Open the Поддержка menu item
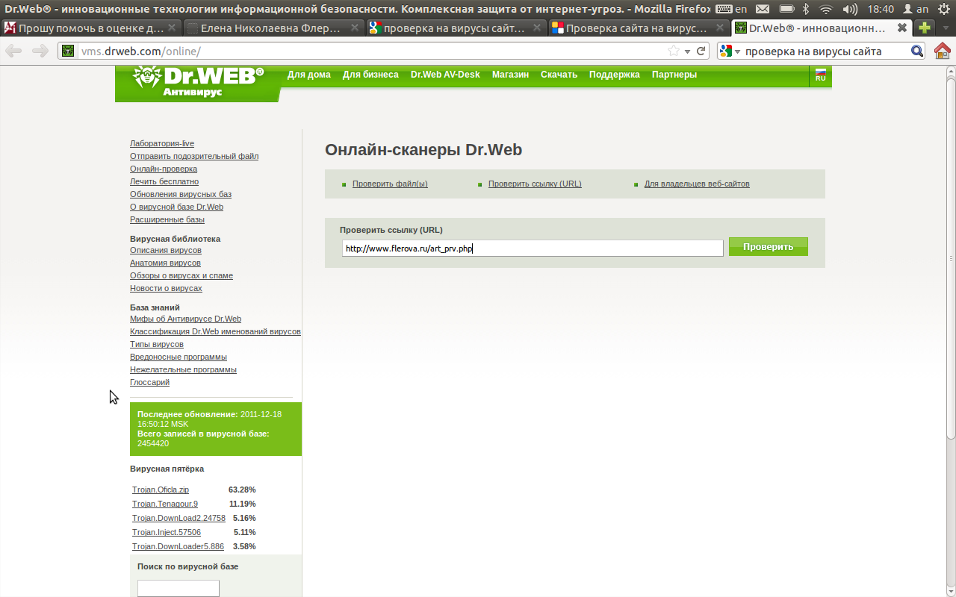The height and width of the screenshot is (597, 956). pyautogui.click(x=614, y=75)
